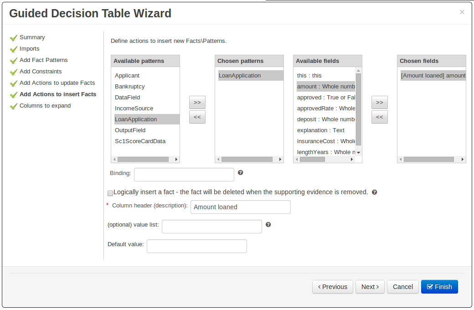Move selected field into Chosen fields
This screenshot has width=474, height=310.
click(379, 103)
